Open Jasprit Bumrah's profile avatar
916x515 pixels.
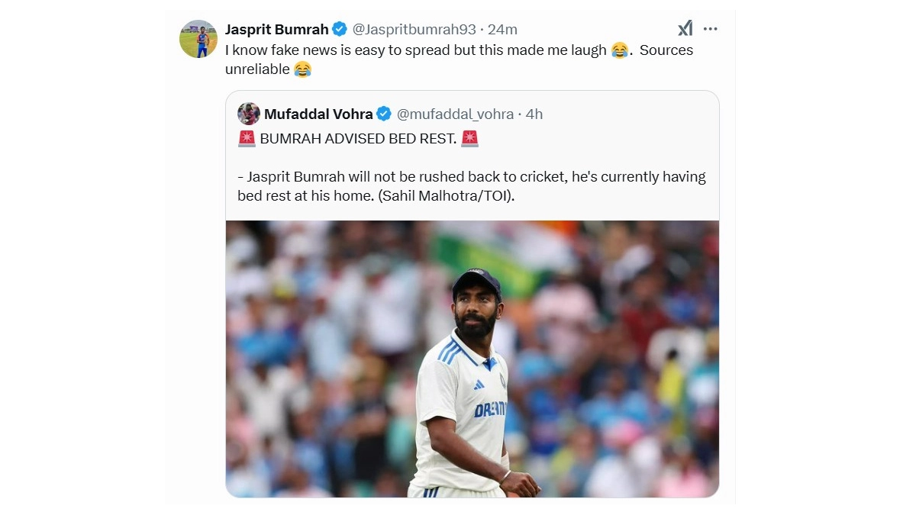pos(198,39)
